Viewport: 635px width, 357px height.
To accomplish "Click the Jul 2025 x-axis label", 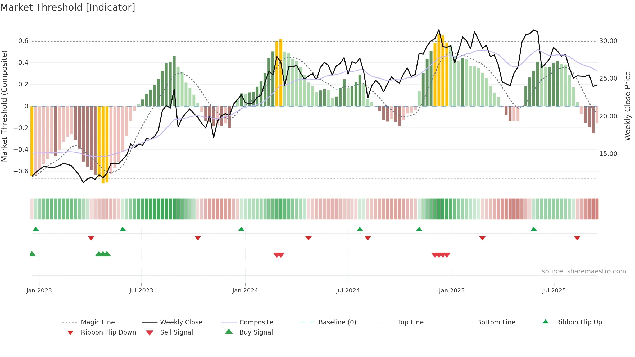I will tap(554, 290).
